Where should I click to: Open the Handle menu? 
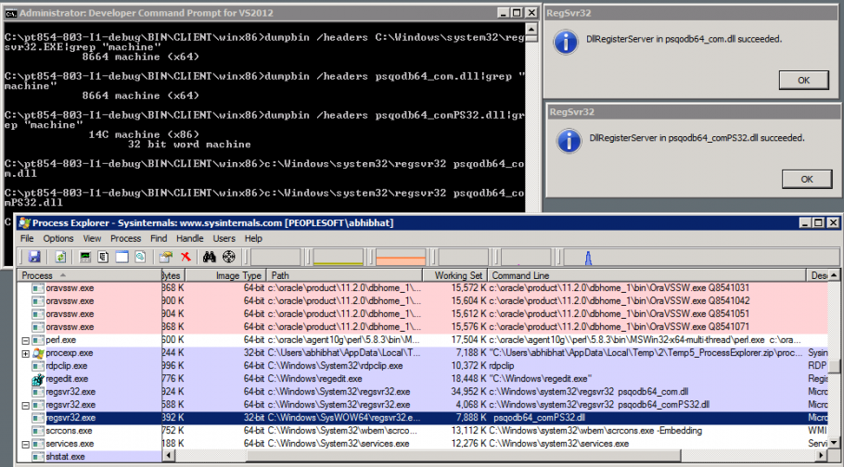point(189,238)
